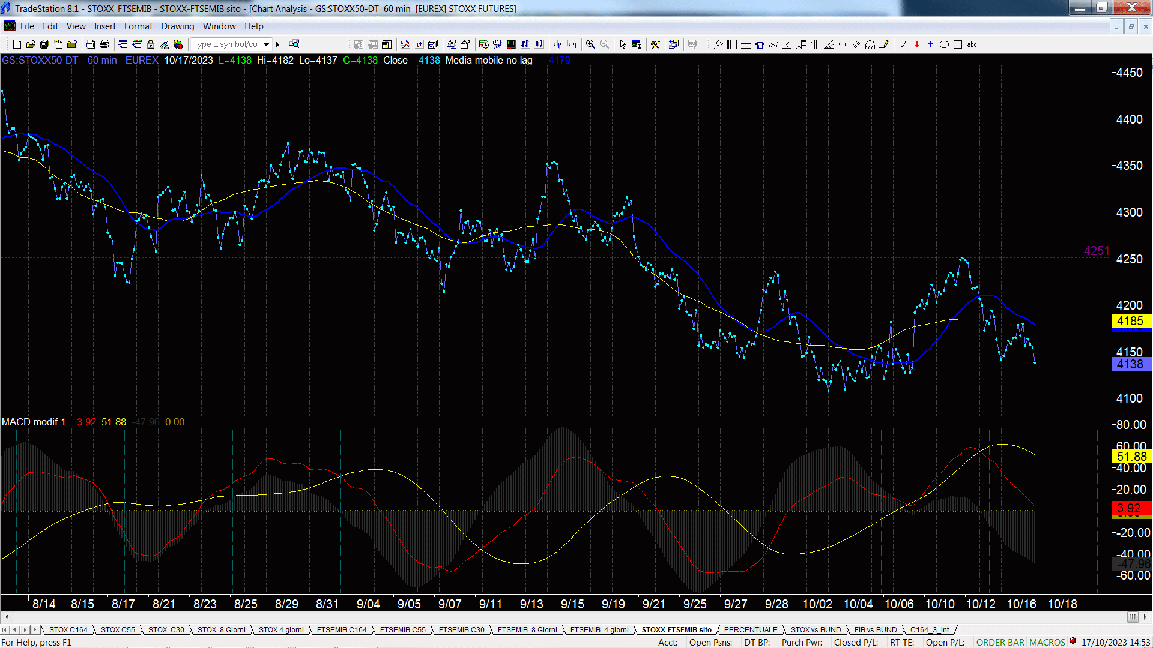
Task: Select the vertical time lines drawing tool
Action: point(732,44)
